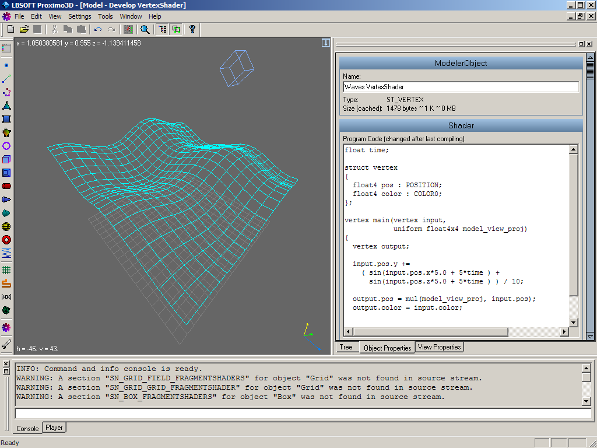Expand the viewport dropdown arrow button
This screenshot has width=597, height=448.
tap(326, 43)
